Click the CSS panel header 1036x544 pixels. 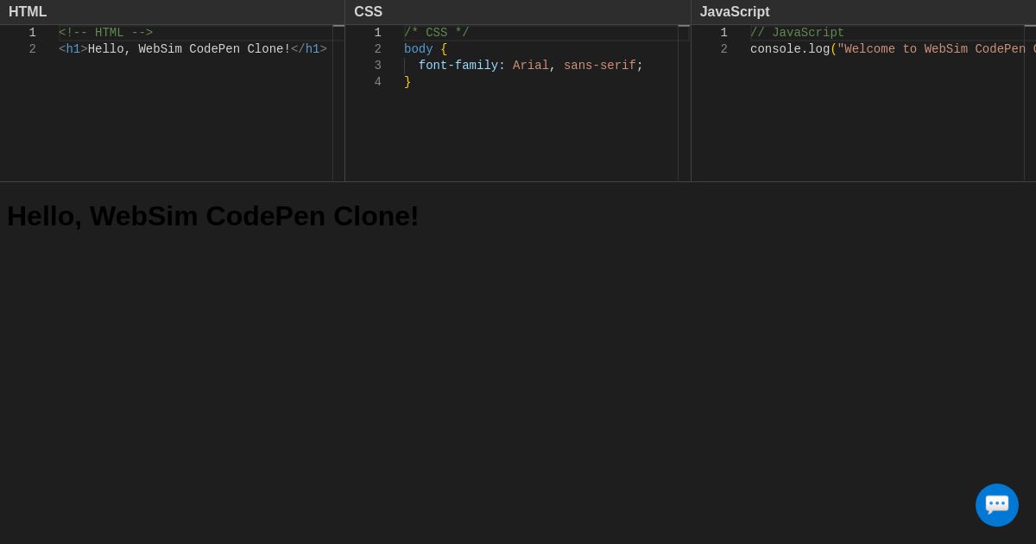click(x=368, y=11)
